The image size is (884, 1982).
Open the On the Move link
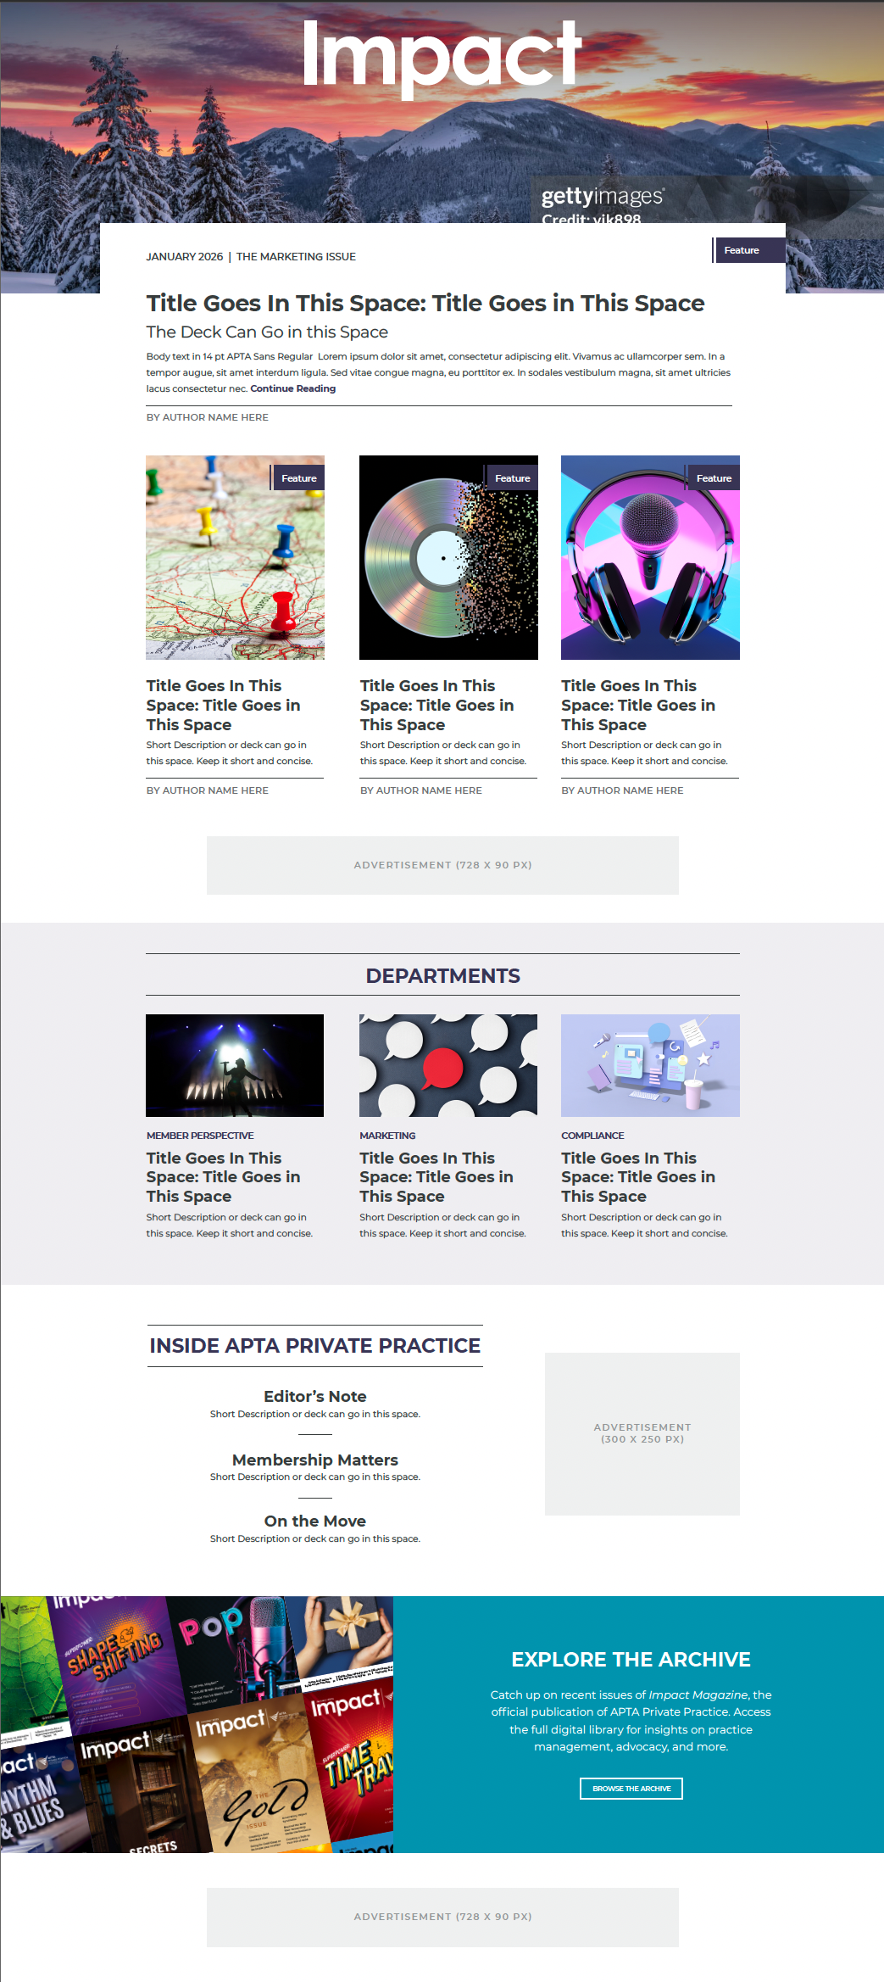click(x=315, y=1521)
